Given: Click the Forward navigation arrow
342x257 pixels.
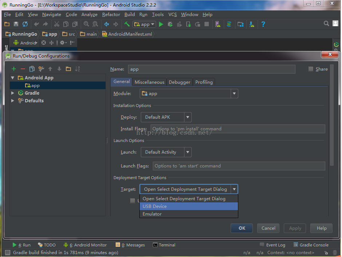Looking at the screenshot, I should click(116, 24).
